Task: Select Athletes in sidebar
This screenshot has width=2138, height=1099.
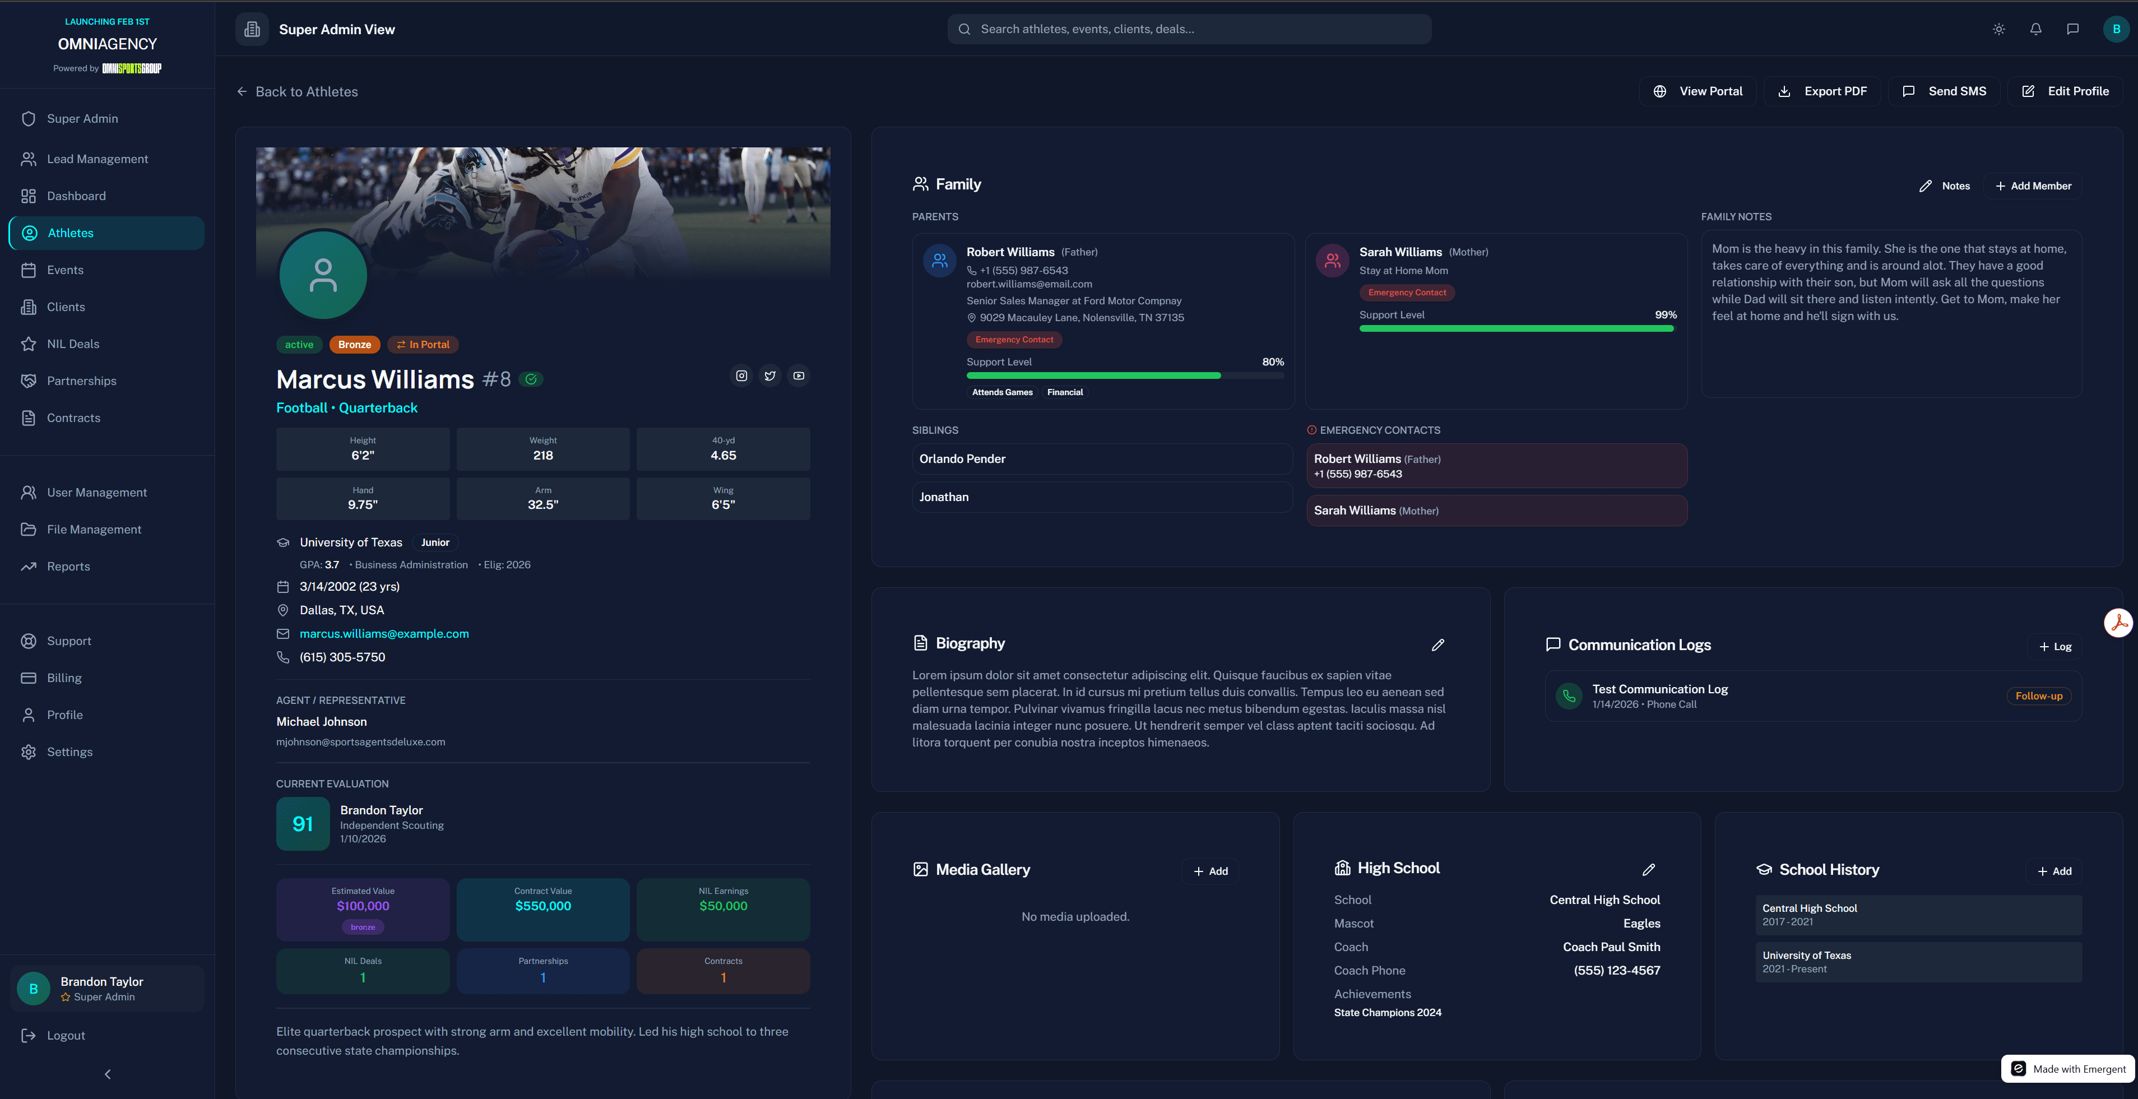Action: tap(107, 233)
